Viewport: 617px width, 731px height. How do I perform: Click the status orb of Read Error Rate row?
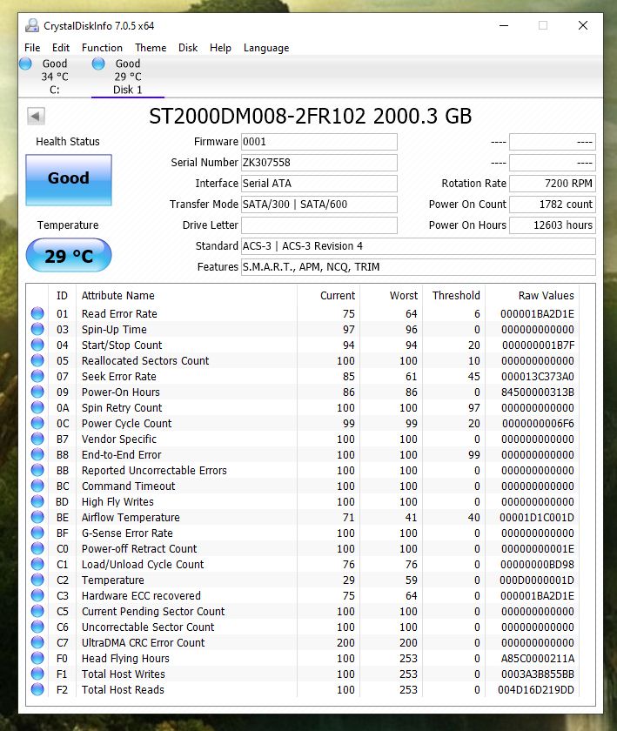click(37, 314)
